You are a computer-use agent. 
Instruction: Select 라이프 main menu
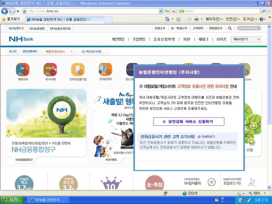pos(221,39)
